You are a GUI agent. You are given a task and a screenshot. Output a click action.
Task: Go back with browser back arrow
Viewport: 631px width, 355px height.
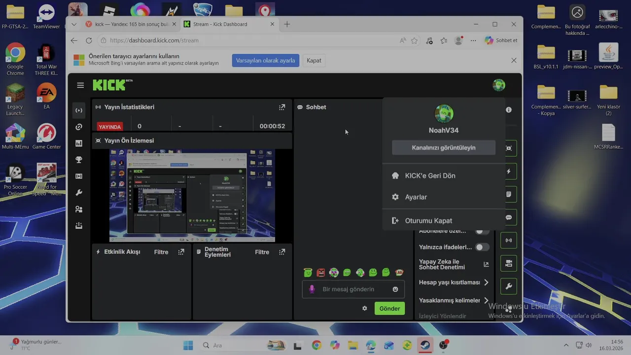74,40
